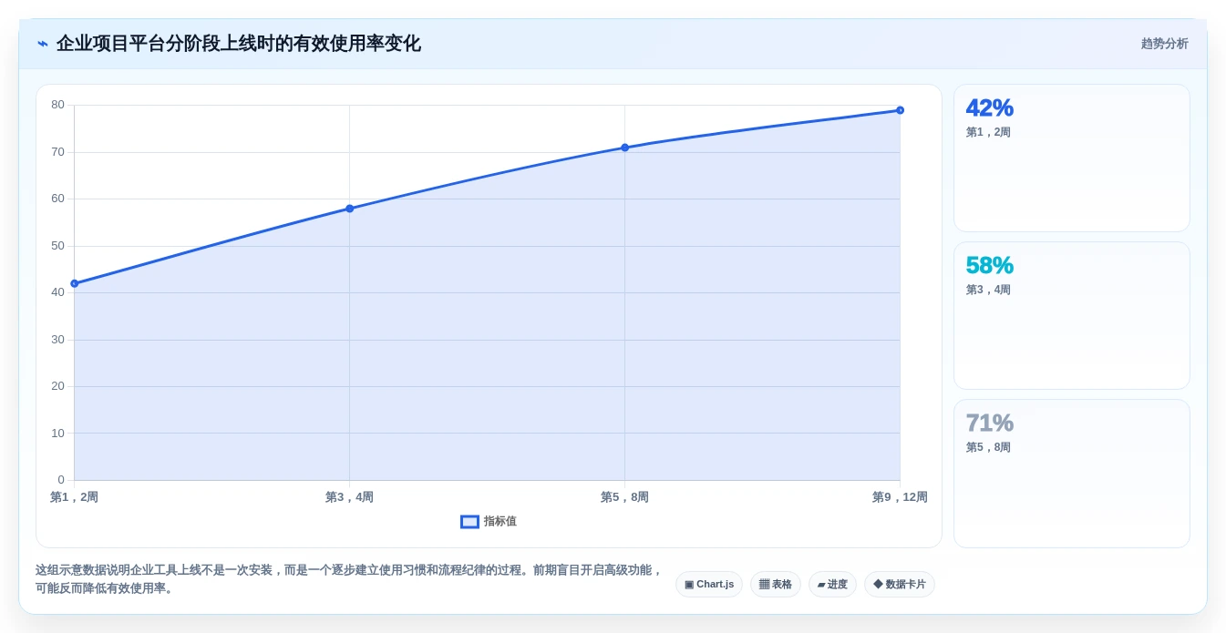Select the Chart.js tag chip
This screenshot has width=1226, height=633.
(709, 585)
